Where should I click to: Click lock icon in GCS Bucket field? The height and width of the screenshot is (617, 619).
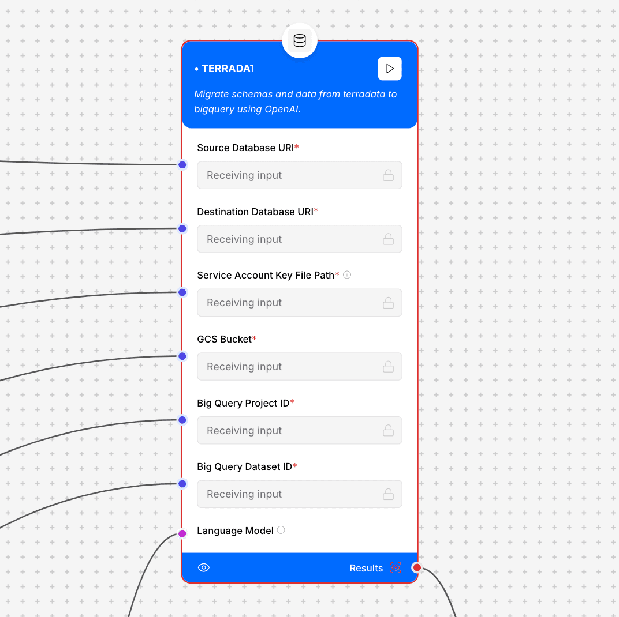[x=389, y=367]
